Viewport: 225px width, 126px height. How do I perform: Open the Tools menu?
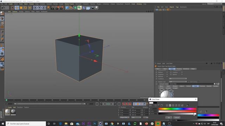(21, 4)
